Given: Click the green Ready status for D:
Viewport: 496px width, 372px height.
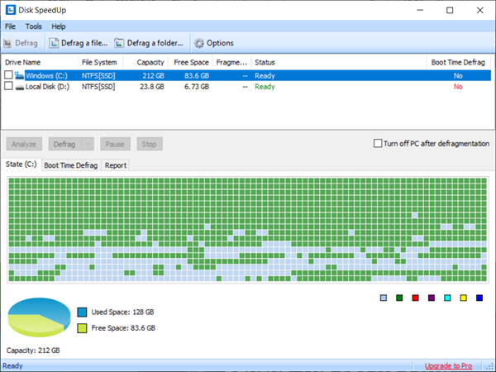Looking at the screenshot, I should tap(265, 87).
